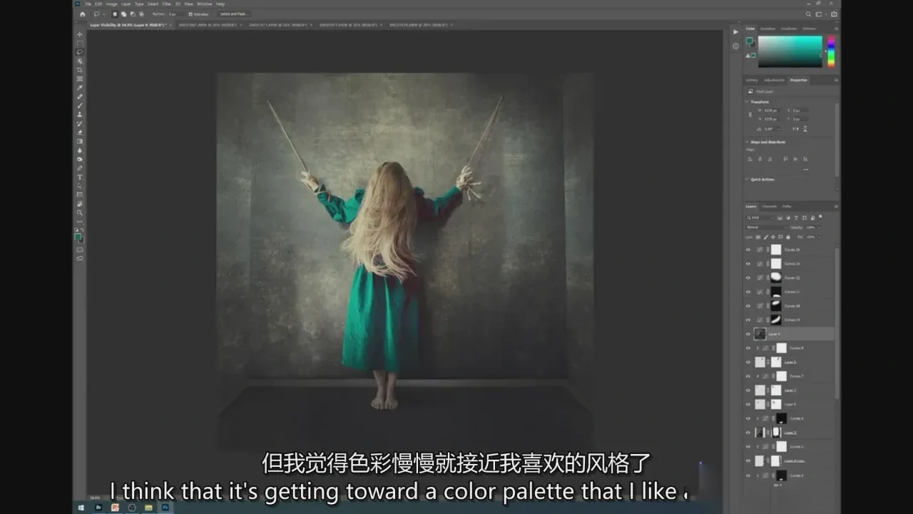Image resolution: width=913 pixels, height=514 pixels.
Task: Open the Search icon at top right
Action: coord(809,14)
